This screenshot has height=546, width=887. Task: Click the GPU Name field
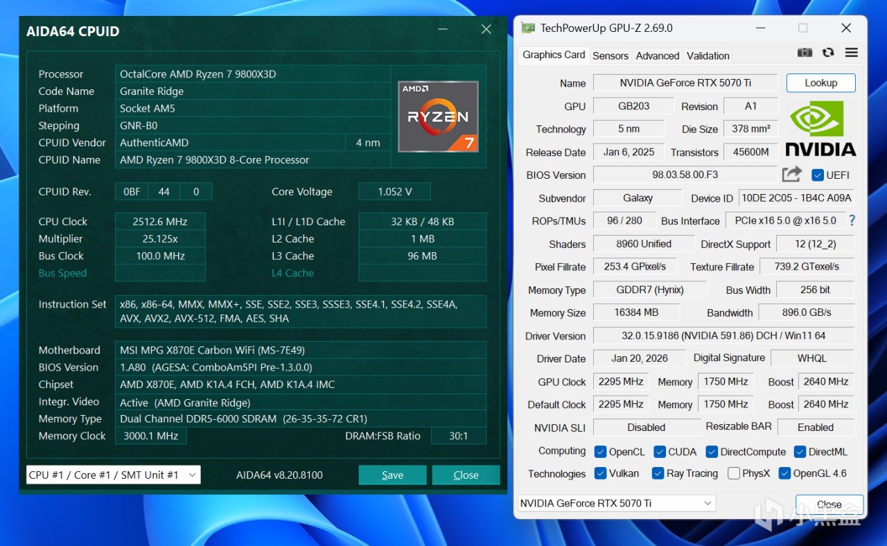point(685,82)
